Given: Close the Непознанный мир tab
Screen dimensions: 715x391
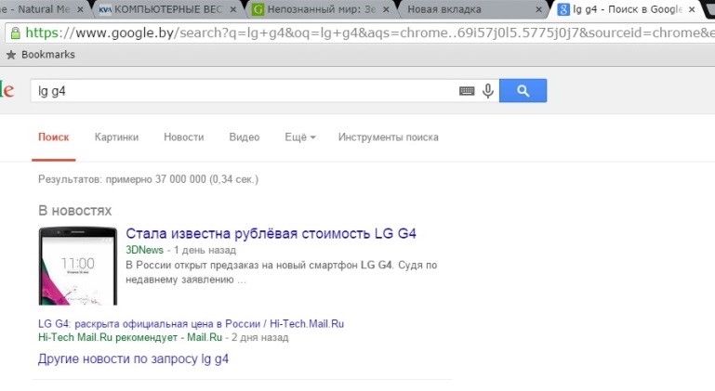Looking at the screenshot, I should point(386,9).
